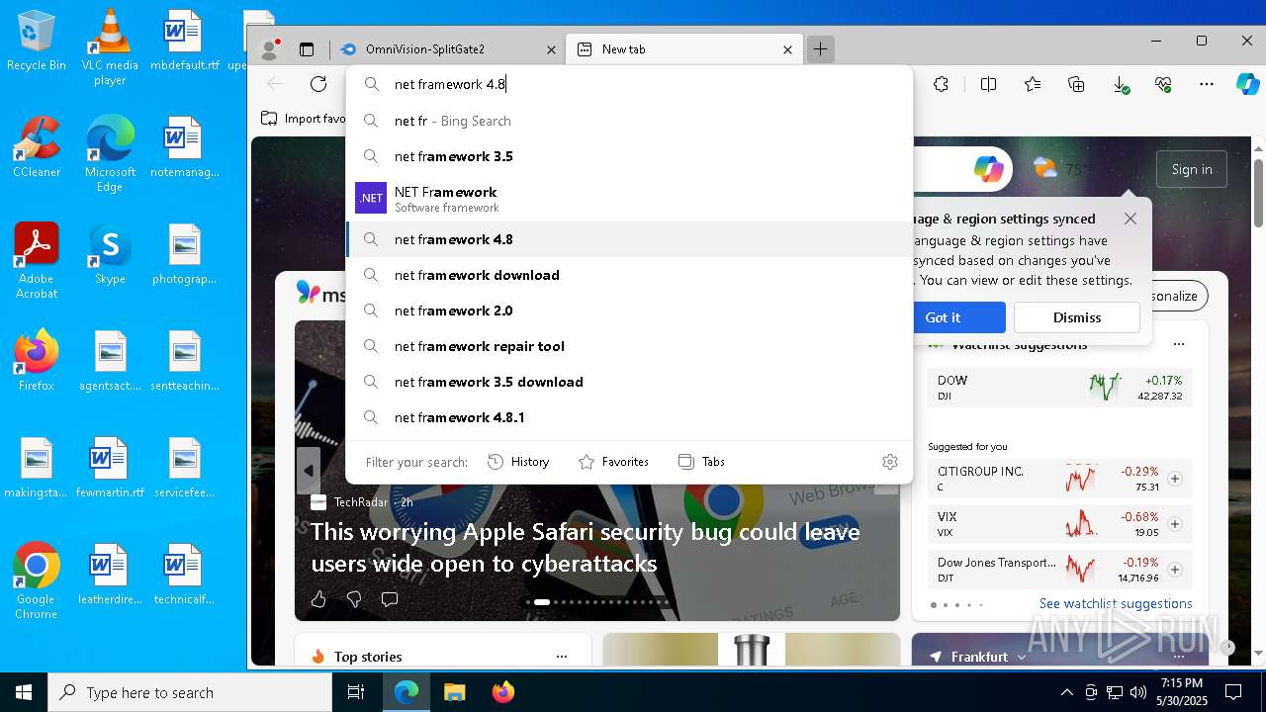
Task: Open Top stories more options
Action: click(562, 657)
